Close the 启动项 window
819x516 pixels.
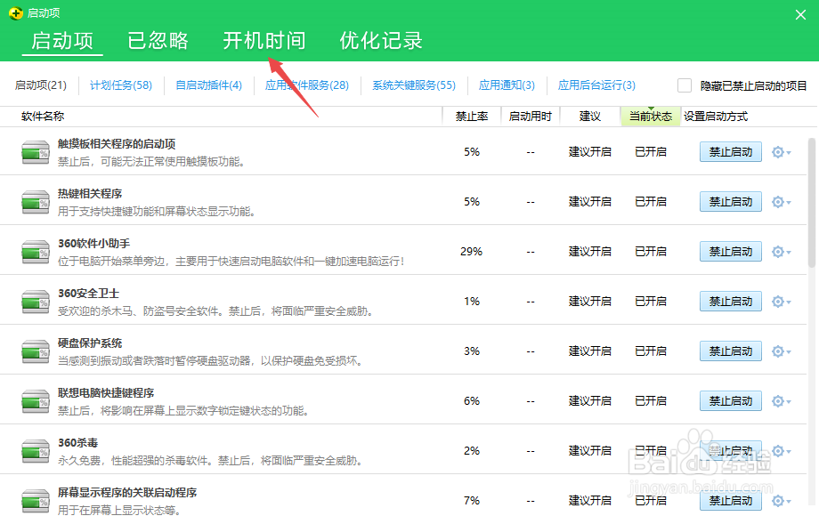point(800,14)
